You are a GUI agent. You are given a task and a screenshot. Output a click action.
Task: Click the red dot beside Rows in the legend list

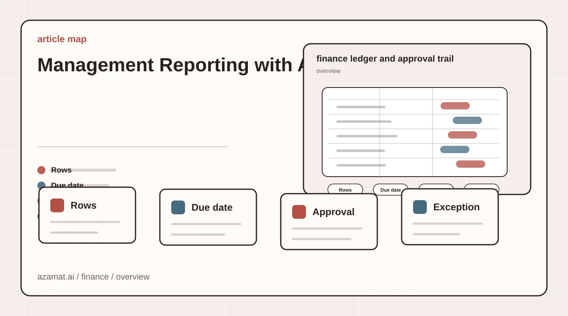tap(41, 170)
